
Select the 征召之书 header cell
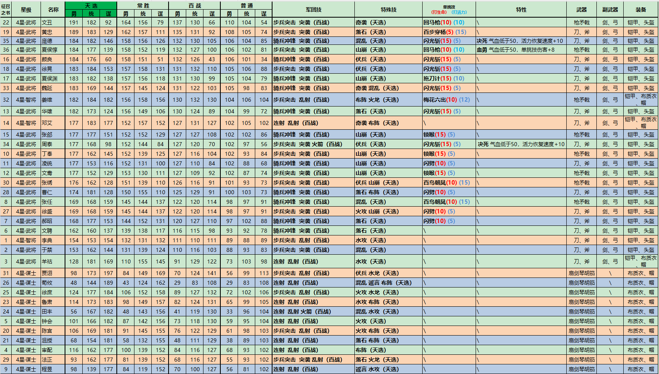click(6, 10)
